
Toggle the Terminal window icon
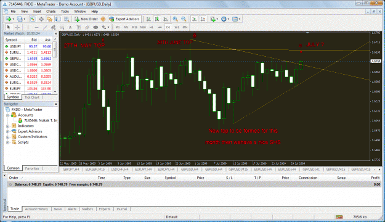tap(58, 19)
